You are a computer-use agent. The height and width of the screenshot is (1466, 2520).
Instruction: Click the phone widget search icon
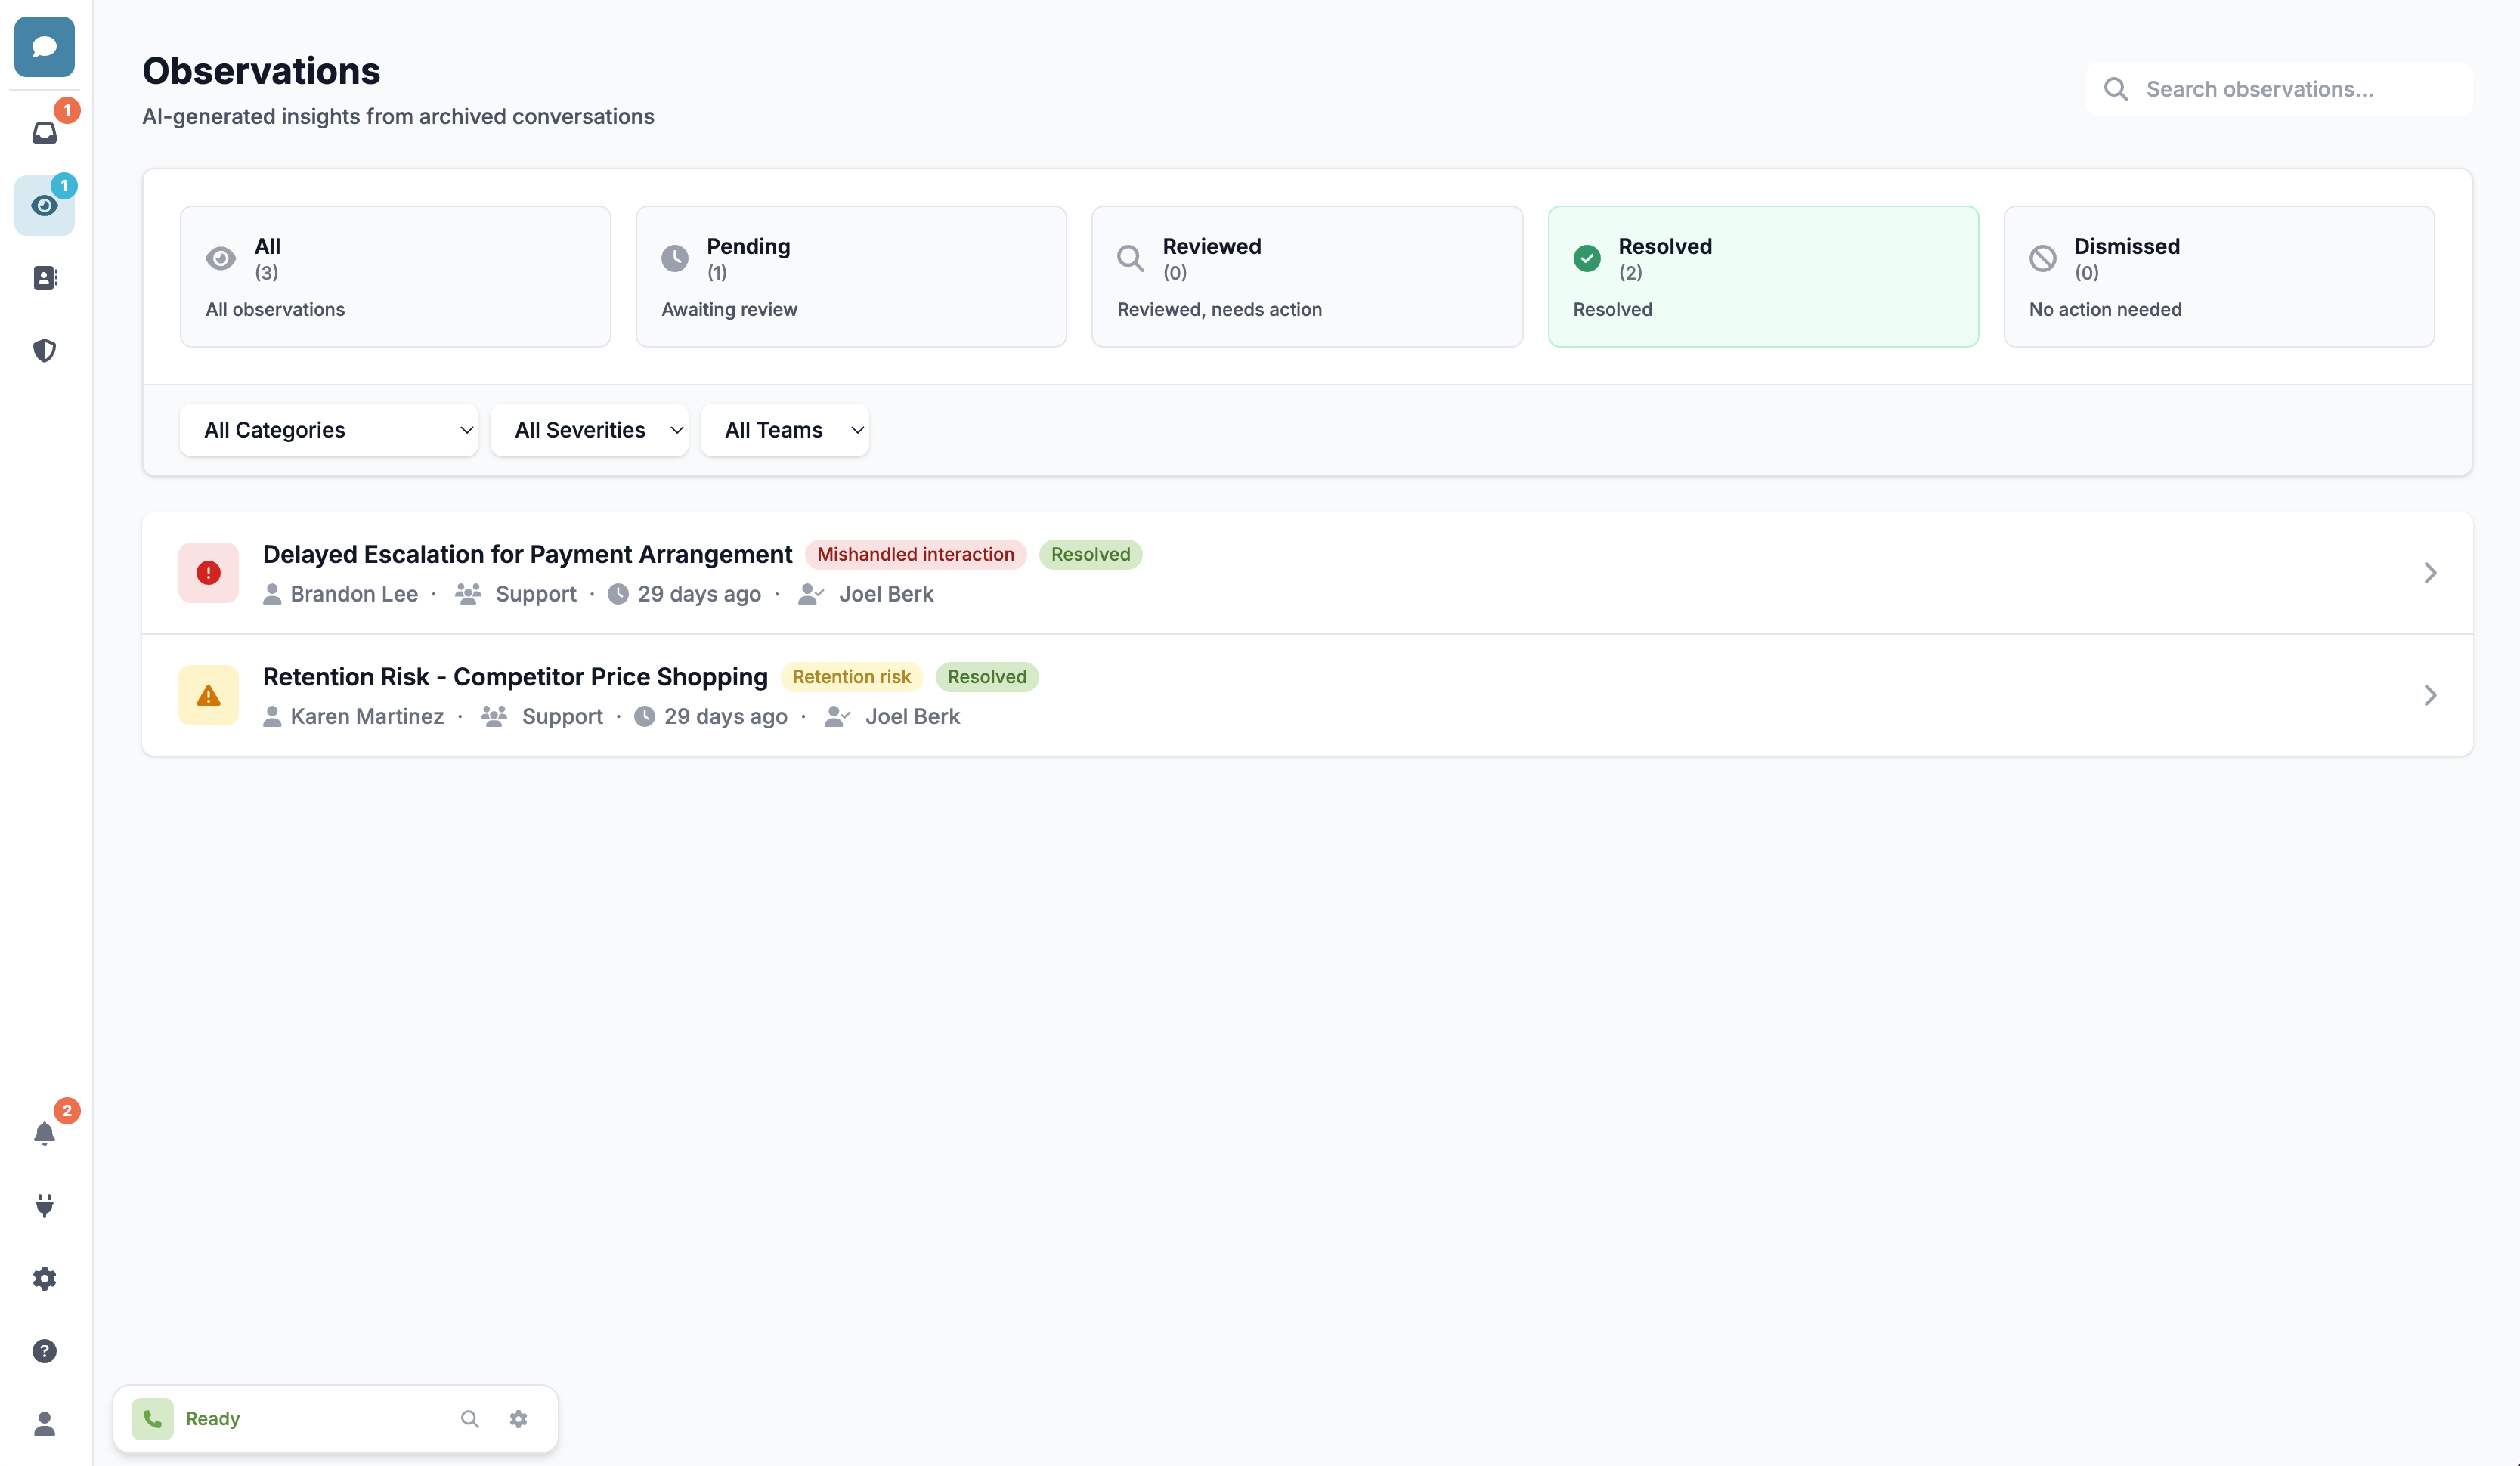click(x=470, y=1418)
